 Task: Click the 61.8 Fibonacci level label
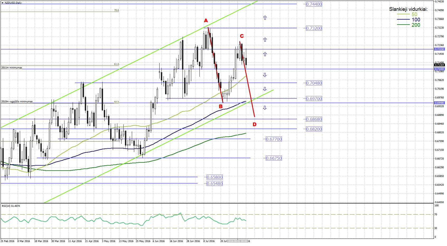tap(116, 64)
